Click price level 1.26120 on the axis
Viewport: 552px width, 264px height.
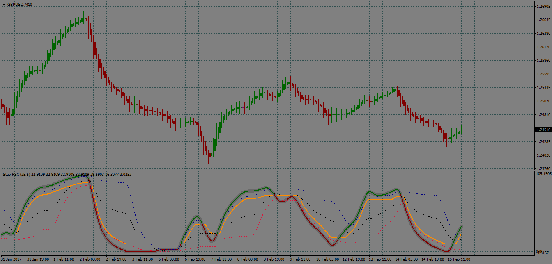point(544,47)
